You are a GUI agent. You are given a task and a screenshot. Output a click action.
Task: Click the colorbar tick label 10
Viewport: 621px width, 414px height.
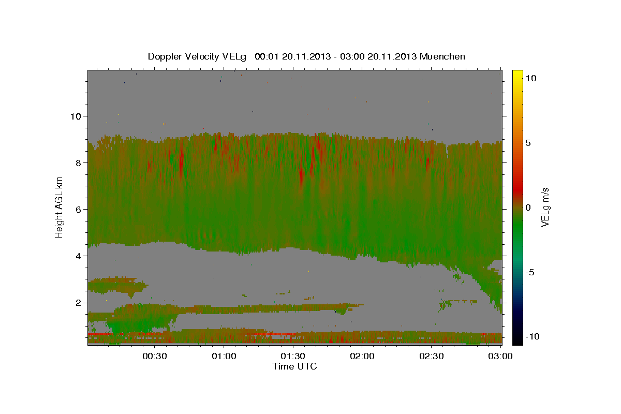coord(530,78)
